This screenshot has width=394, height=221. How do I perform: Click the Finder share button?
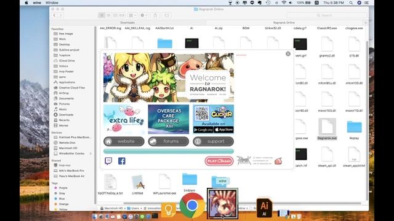click(x=155, y=15)
